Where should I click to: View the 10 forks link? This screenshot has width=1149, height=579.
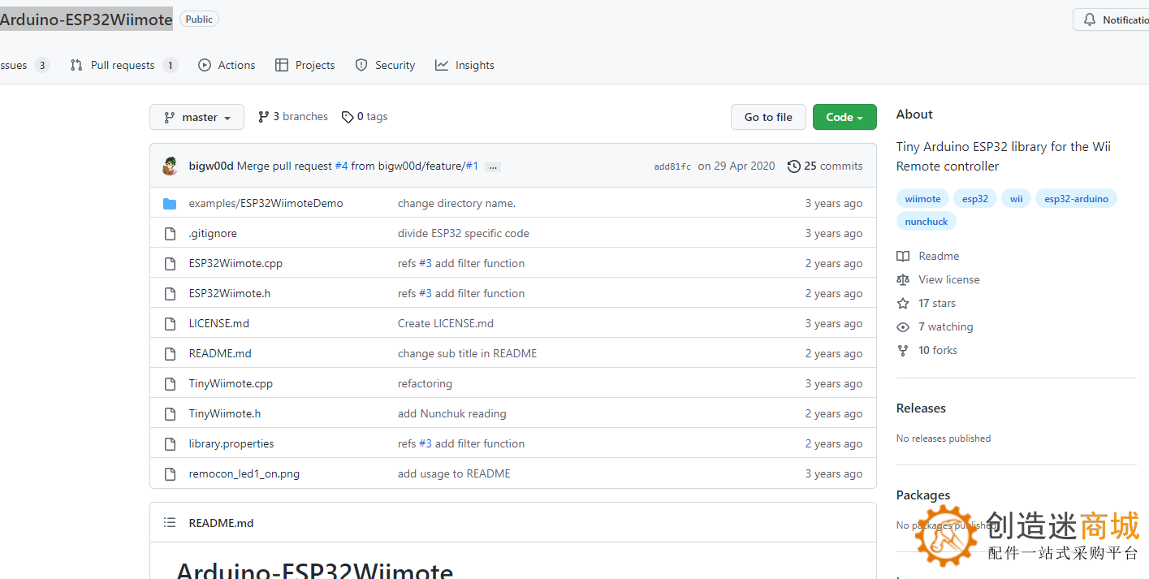click(x=927, y=350)
